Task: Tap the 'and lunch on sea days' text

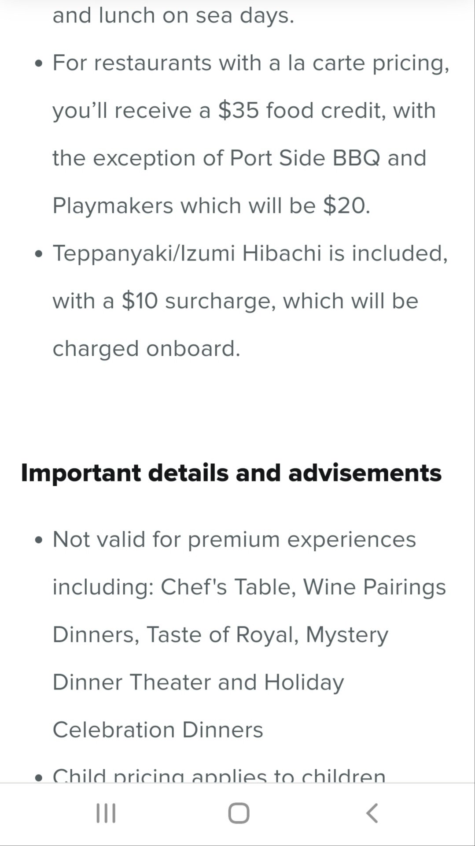Action: coord(174,15)
